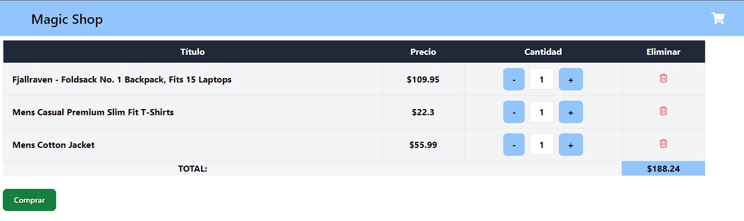
Task: Delete the Fjallraven Backpack with trash icon
Action: [663, 78]
